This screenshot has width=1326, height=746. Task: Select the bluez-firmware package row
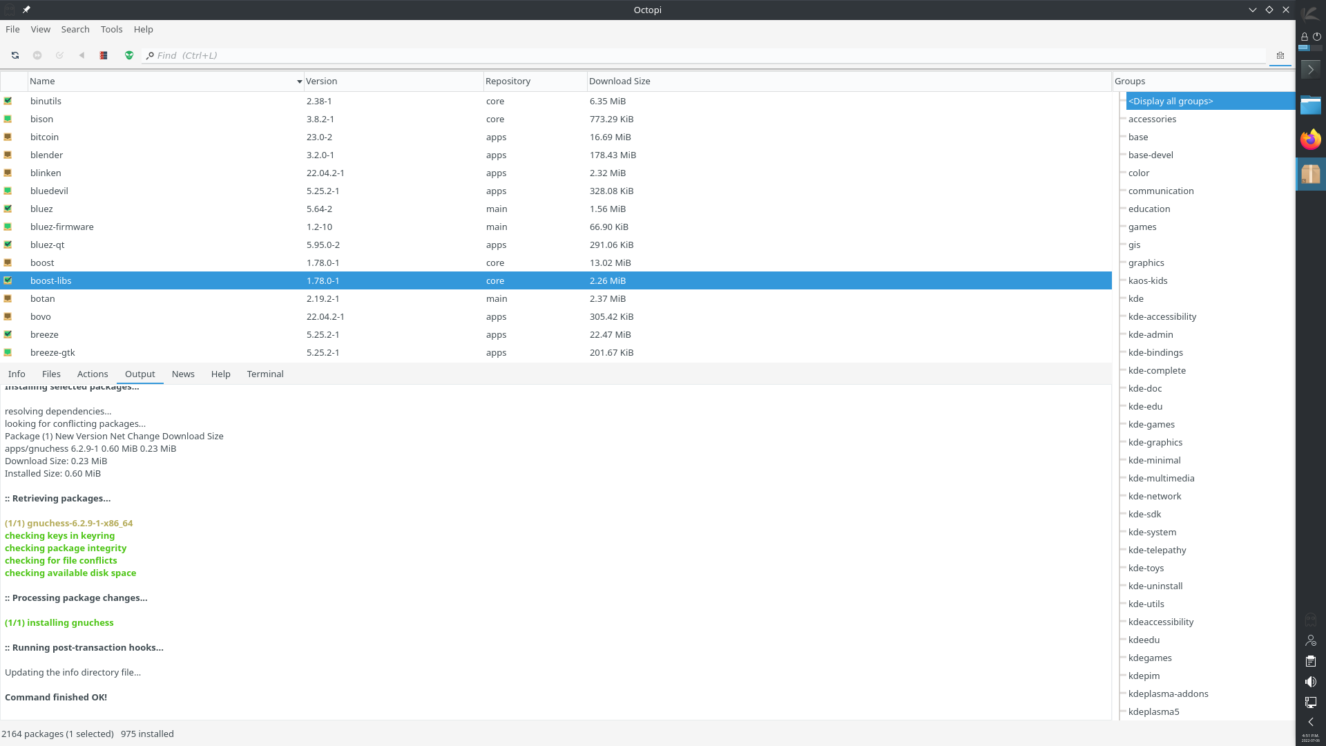[x=556, y=227]
